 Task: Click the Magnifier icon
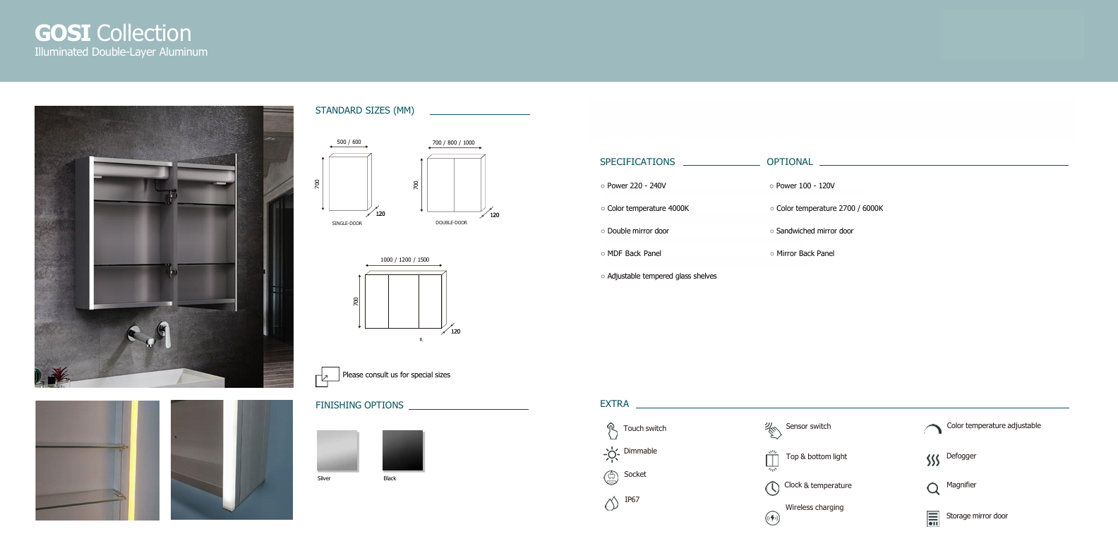point(932,488)
